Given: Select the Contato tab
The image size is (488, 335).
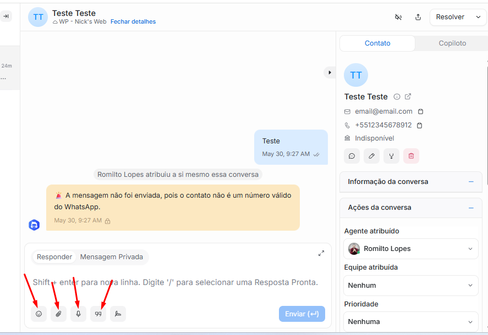Looking at the screenshot, I should coord(377,43).
